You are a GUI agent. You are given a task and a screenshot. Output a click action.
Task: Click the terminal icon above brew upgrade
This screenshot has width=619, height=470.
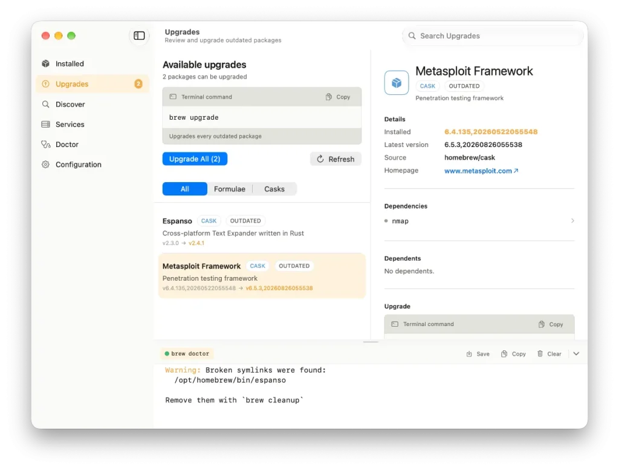pyautogui.click(x=173, y=97)
